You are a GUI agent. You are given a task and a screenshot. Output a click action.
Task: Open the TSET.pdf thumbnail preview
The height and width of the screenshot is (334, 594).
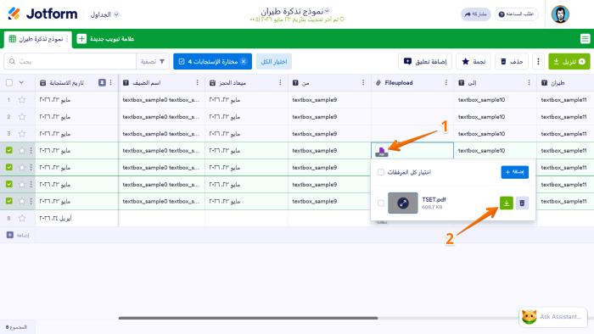tap(403, 203)
